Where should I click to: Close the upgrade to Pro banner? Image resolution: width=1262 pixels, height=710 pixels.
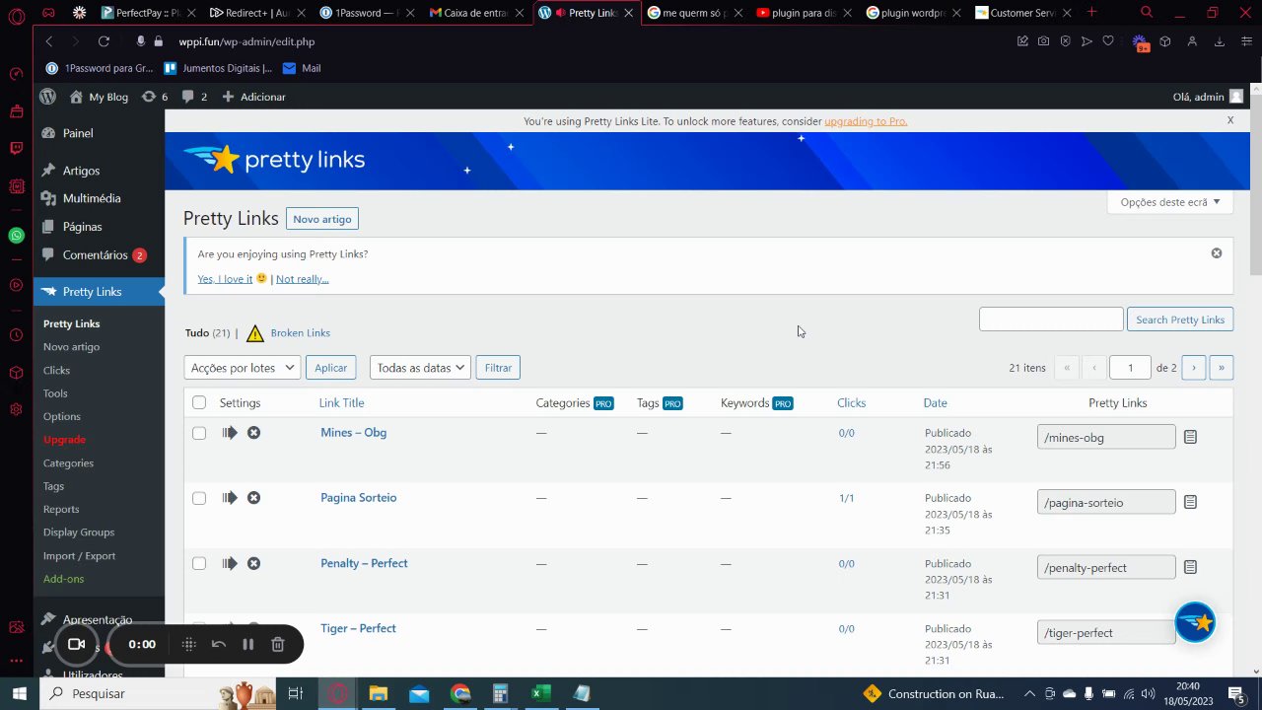click(1230, 120)
